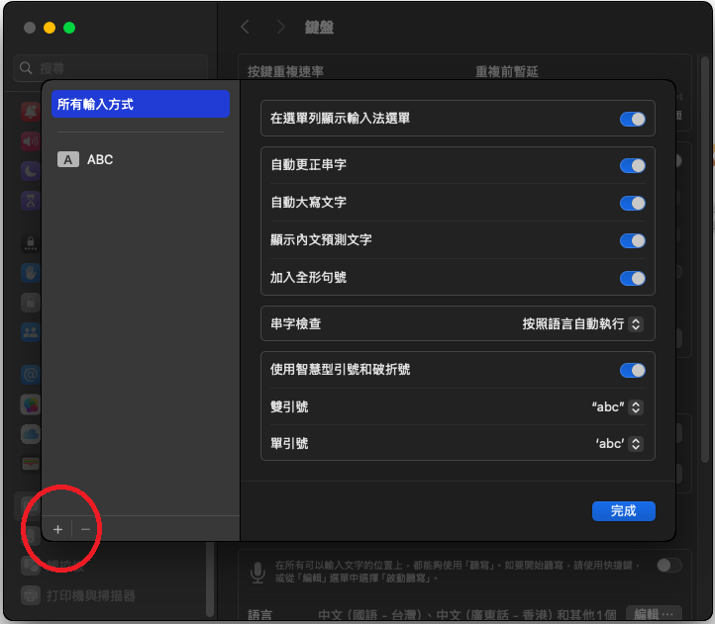Toggle 使用智慧型引號和破折號 switch
The image size is (715, 624).
coord(632,370)
